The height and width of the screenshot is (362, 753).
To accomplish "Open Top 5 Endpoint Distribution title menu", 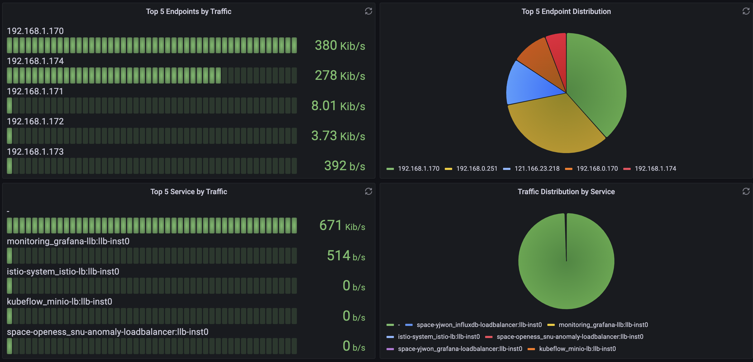I will [566, 11].
